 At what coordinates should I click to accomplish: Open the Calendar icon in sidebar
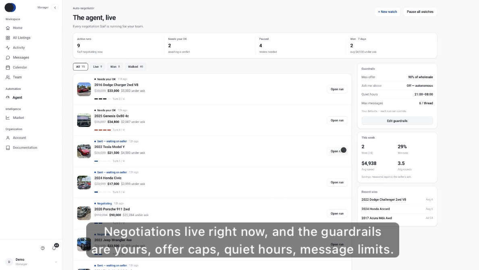[8, 67]
